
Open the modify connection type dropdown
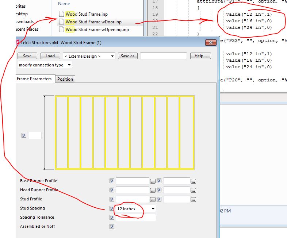click(x=45, y=65)
